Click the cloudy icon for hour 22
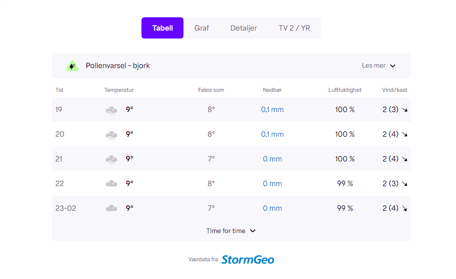This screenshot has height=279, width=456. click(111, 184)
